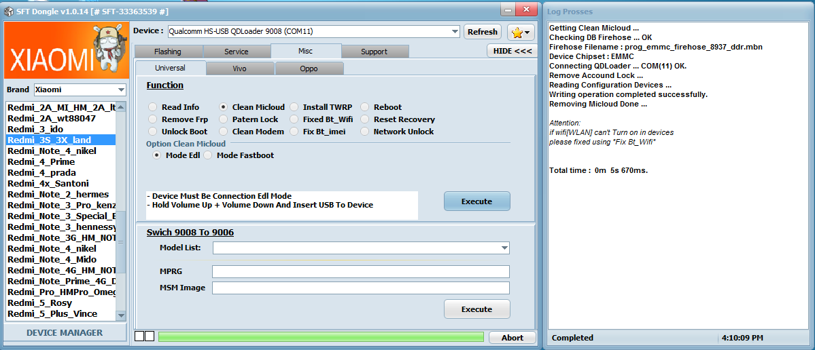Select Redmi_4_prada model
This screenshot has height=350, width=815.
pyautogui.click(x=60, y=173)
